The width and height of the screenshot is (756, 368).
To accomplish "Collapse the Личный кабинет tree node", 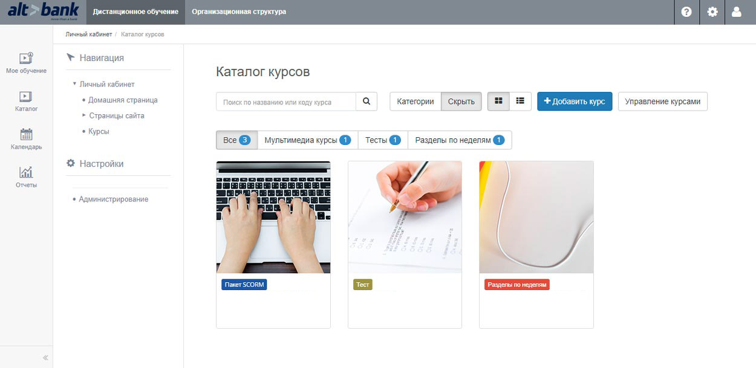I will coord(74,84).
